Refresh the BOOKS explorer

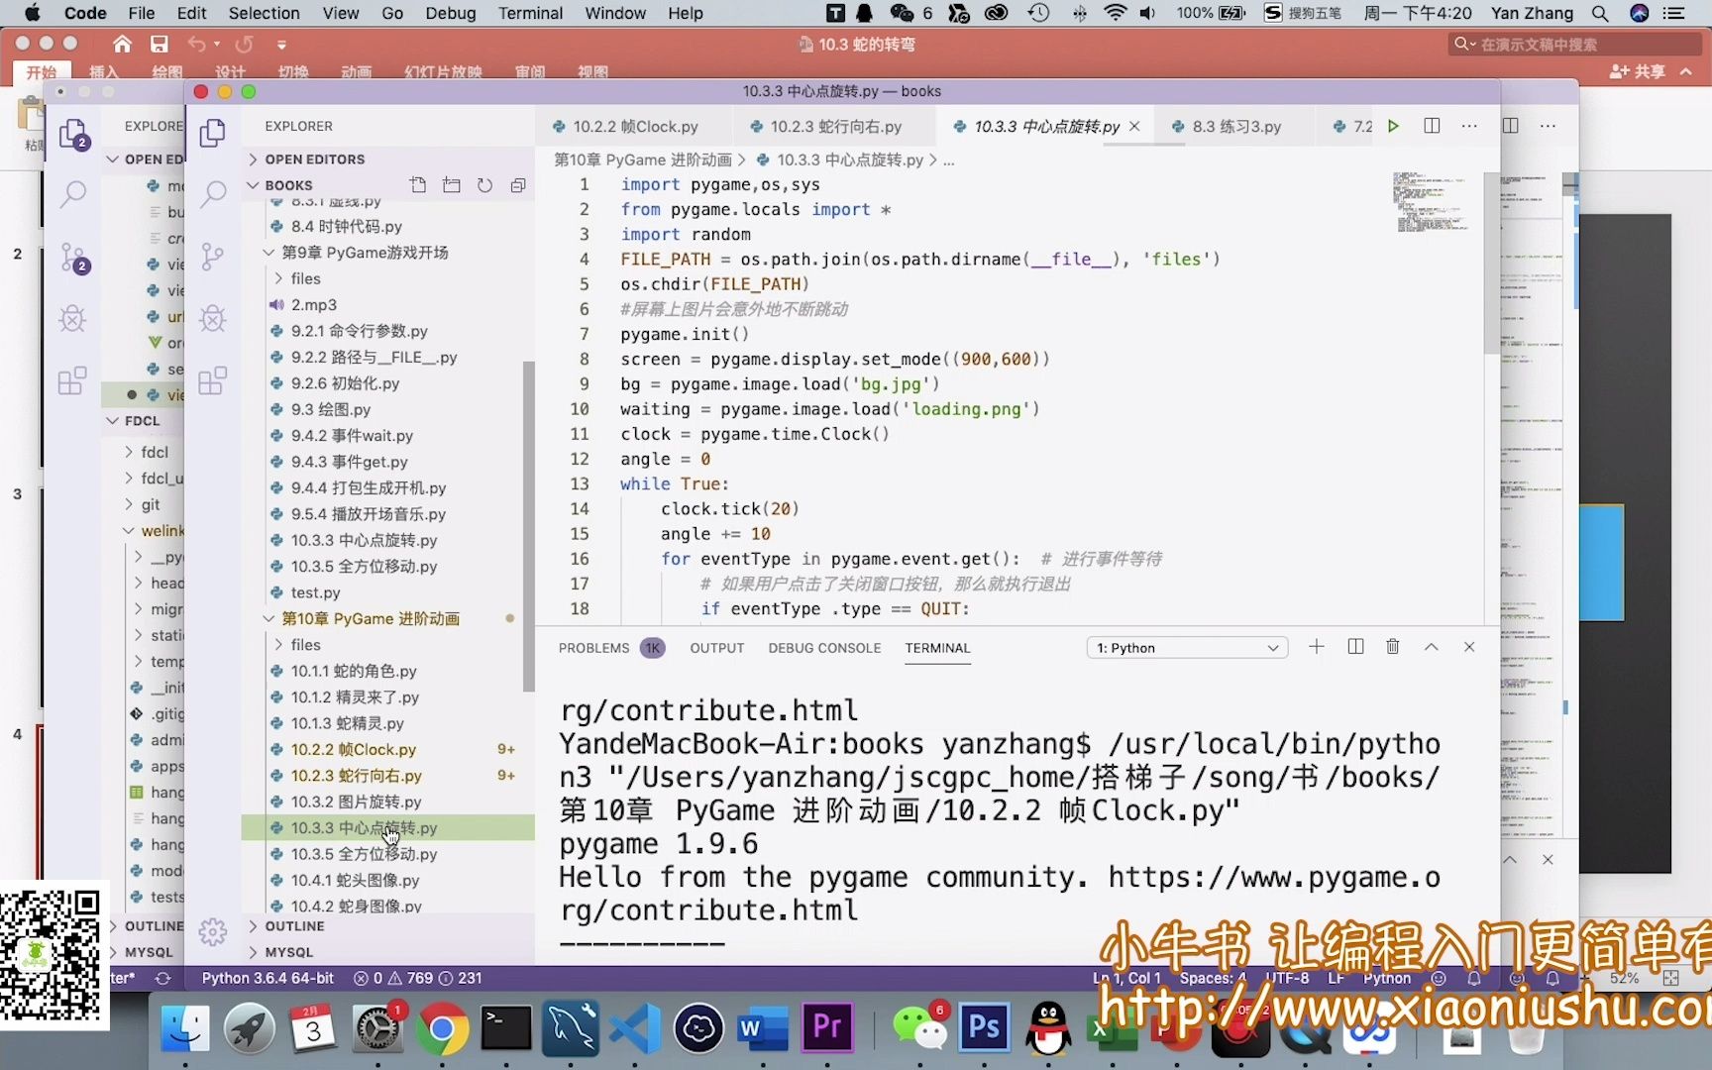pyautogui.click(x=484, y=184)
